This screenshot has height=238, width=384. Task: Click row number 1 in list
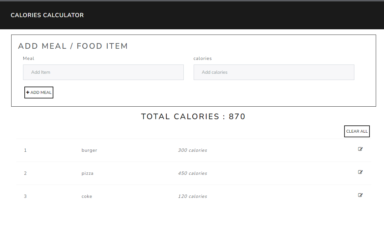coord(25,150)
